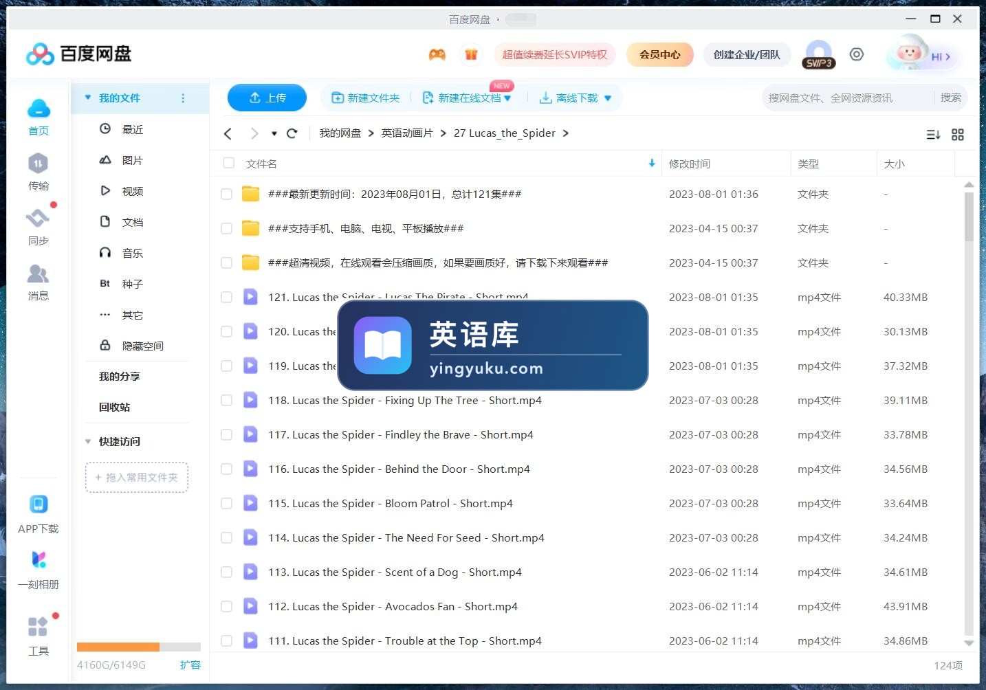Image resolution: width=986 pixels, height=690 pixels.
Task: Open the 新建在线文档 dropdown arrow
Action: click(x=507, y=98)
